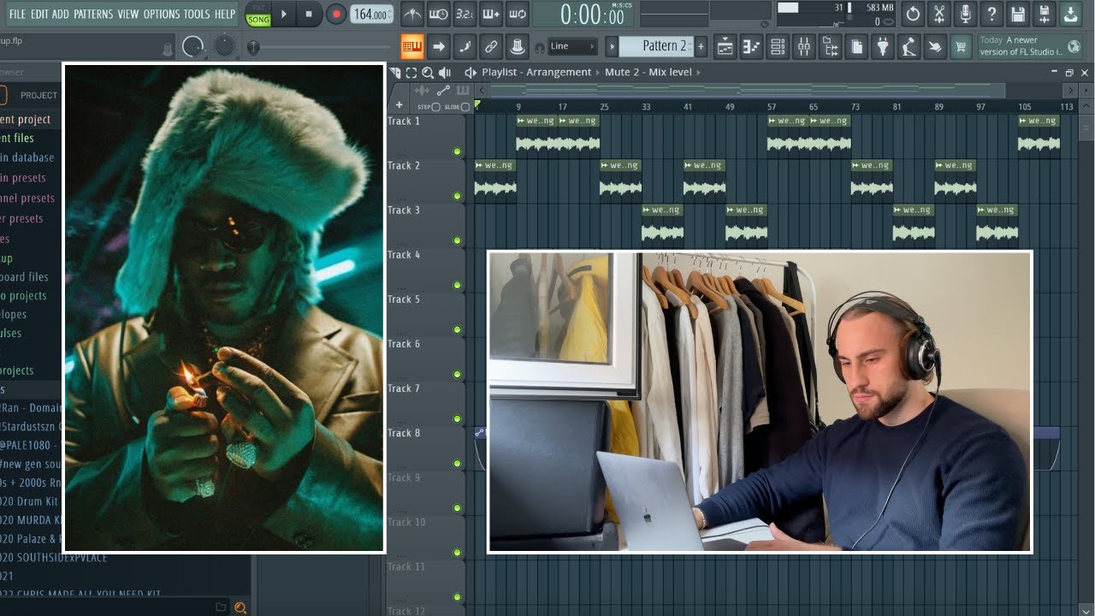Stop playback with the Stop button
This screenshot has height=616, width=1095.
(309, 15)
